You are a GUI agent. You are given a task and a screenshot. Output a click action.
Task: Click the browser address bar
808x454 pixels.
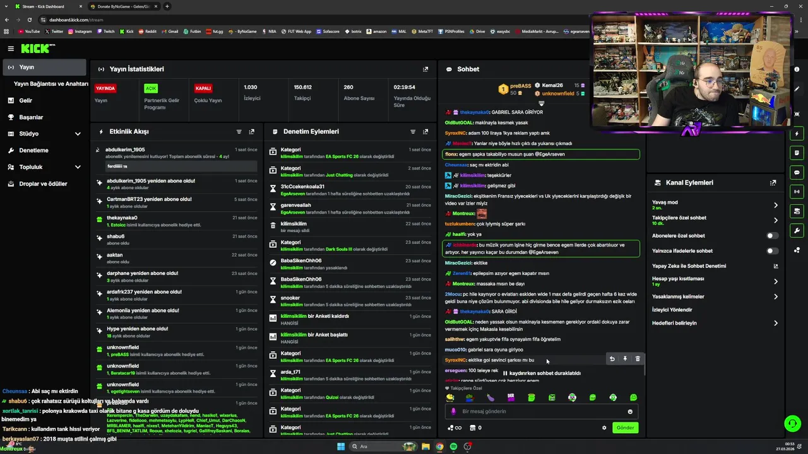pos(316,20)
